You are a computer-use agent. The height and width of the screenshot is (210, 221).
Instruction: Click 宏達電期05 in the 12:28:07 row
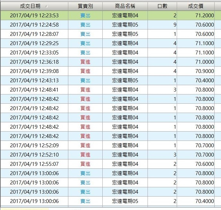tap(125, 34)
